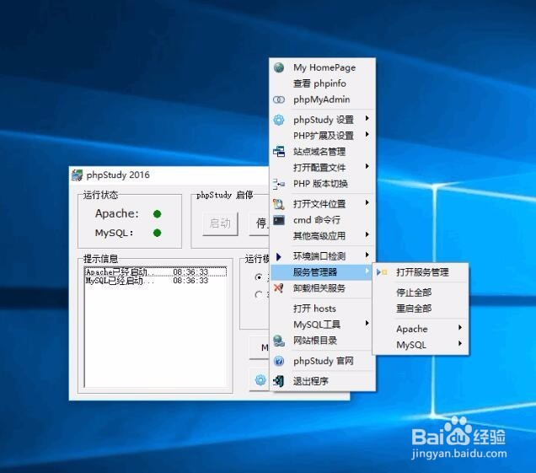The image size is (536, 473).
Task: Select the second 运行模式 radio option
Action: (x=259, y=294)
